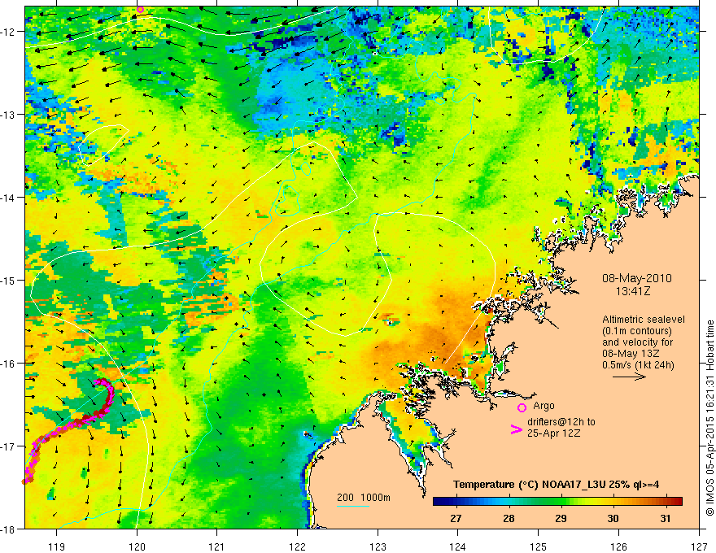Click the cyan 200/1000m isobath legend line
Viewport: 716px width, 553px height.
(x=352, y=506)
